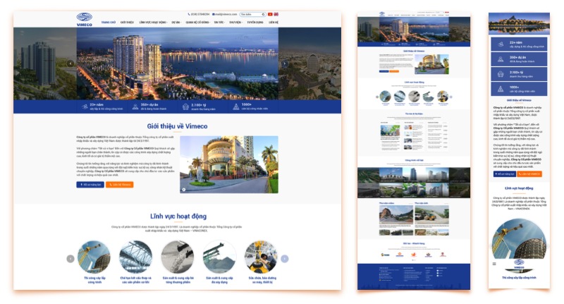The image size is (564, 304).
Task: Click the VIMECO logo in the desktop header
Action: click(x=85, y=20)
